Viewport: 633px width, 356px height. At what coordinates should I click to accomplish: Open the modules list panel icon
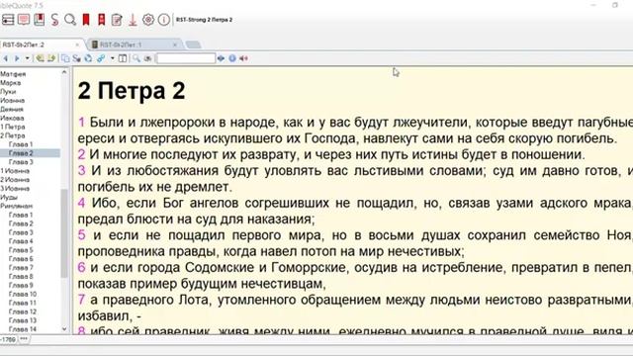point(8,20)
